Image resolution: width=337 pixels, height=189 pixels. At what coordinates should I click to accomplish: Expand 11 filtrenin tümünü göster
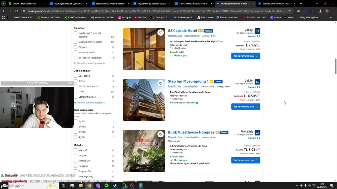coord(90,64)
